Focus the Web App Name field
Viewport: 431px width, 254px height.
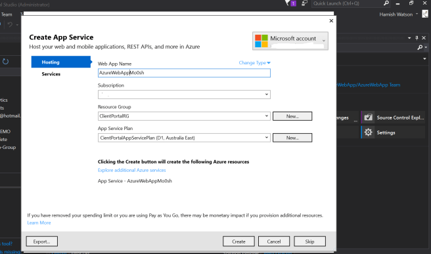pyautogui.click(x=184, y=73)
